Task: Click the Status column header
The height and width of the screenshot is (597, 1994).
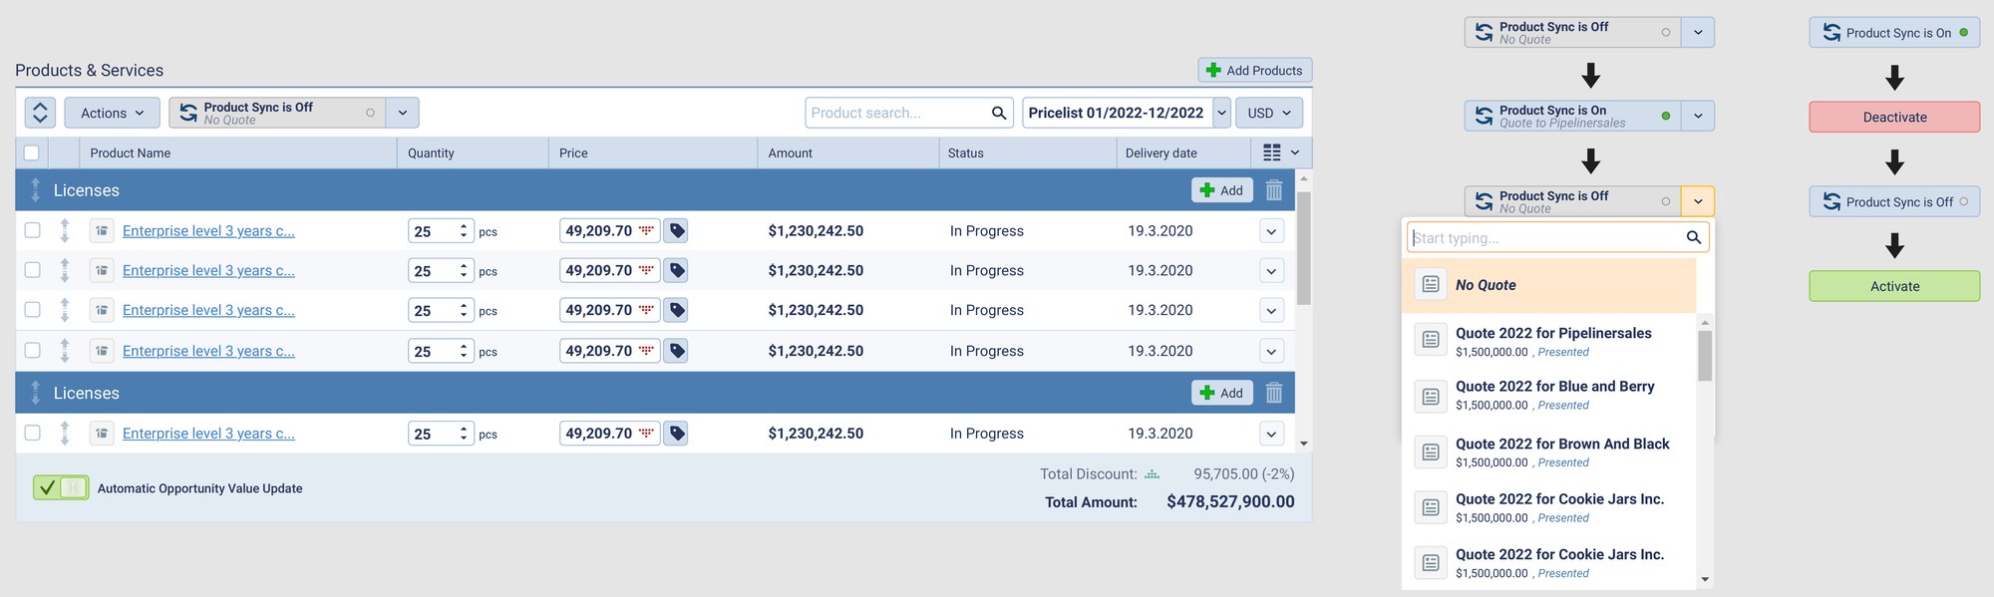Action: pos(965,152)
